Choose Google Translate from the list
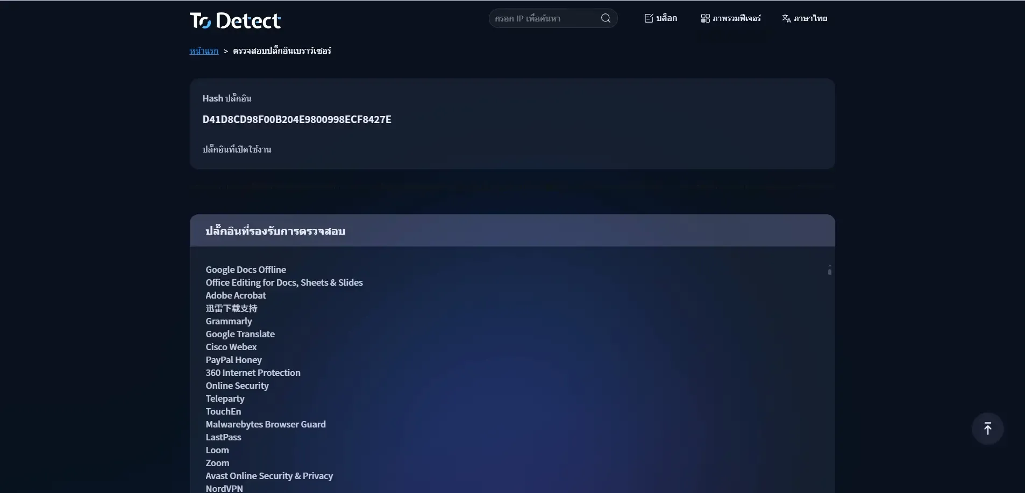 [240, 334]
